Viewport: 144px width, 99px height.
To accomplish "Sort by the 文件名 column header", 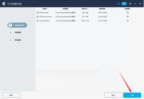I will click(x=44, y=9).
